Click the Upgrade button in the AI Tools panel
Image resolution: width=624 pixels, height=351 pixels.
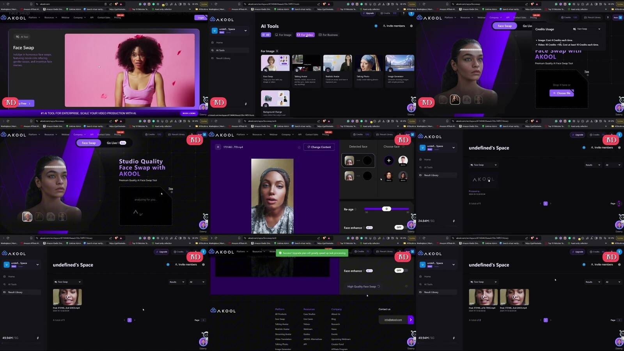click(368, 13)
